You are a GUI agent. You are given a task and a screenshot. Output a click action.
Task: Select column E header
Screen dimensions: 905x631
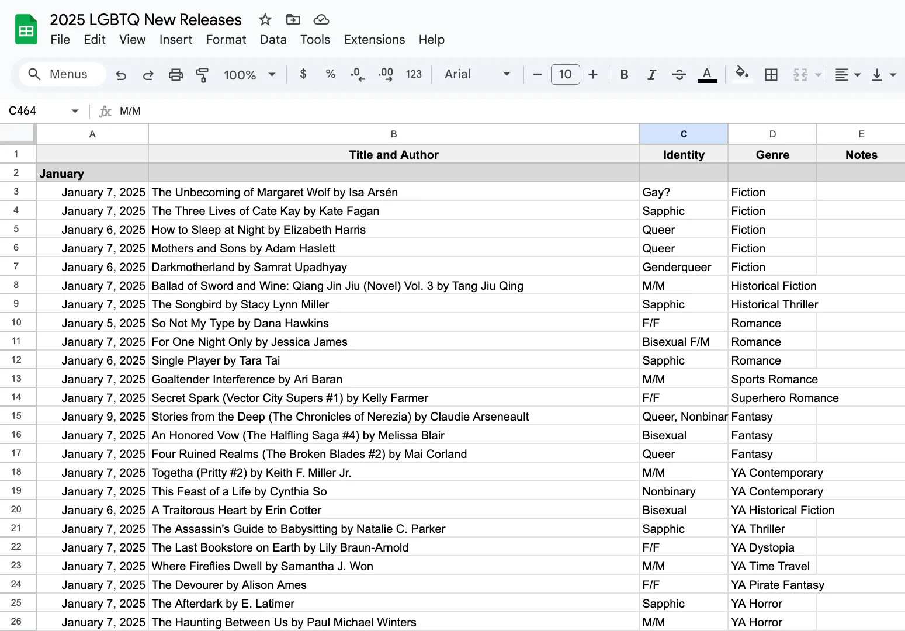coord(861,134)
